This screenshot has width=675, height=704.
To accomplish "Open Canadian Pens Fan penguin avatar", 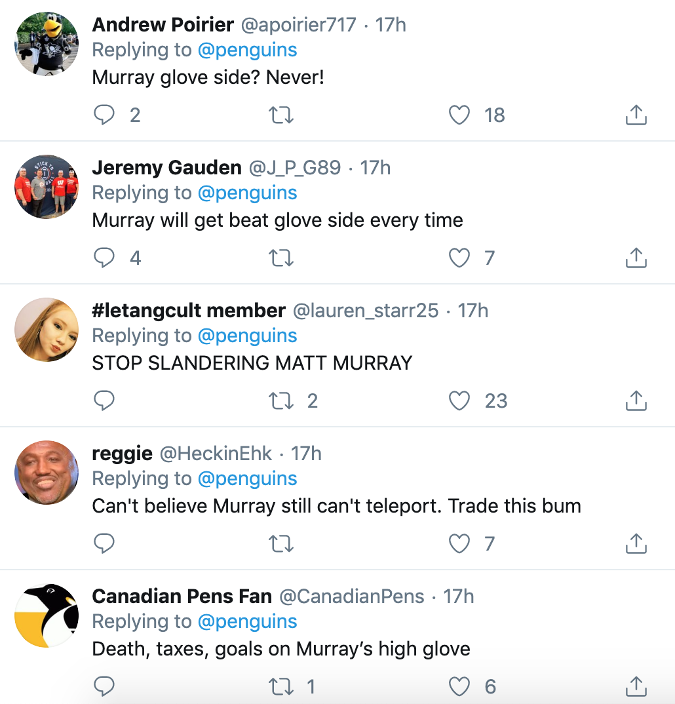I will (x=47, y=616).
